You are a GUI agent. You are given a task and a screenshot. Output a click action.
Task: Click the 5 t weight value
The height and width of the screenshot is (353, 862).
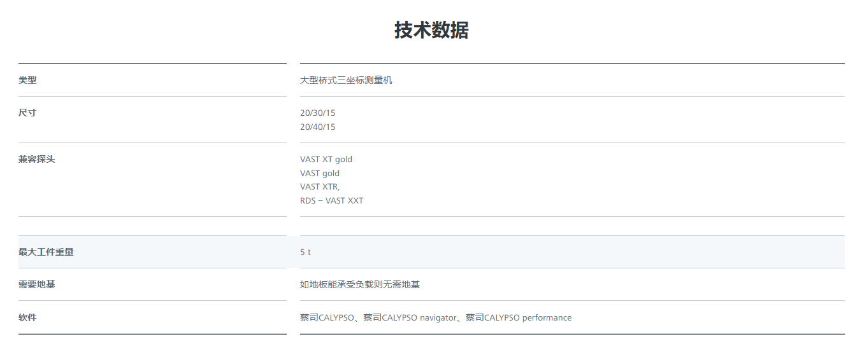[305, 252]
